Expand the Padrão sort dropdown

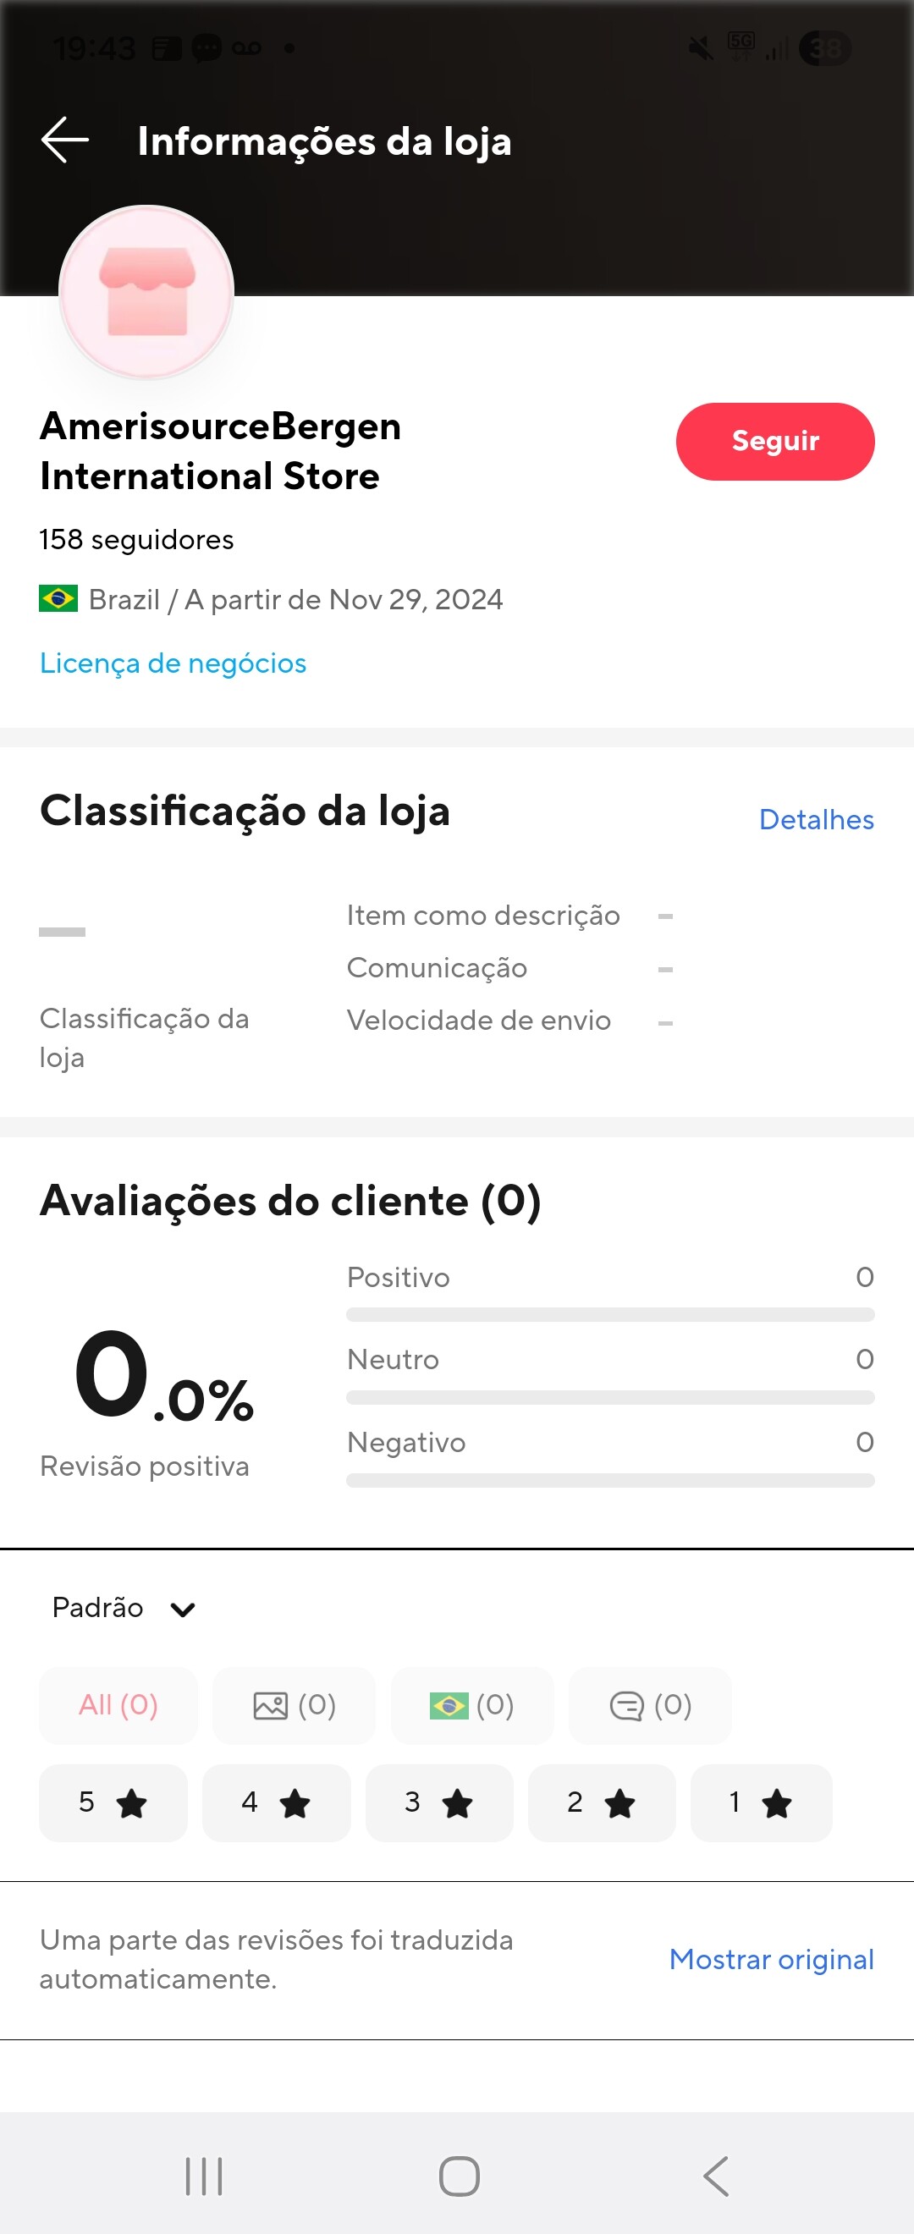[124, 1608]
